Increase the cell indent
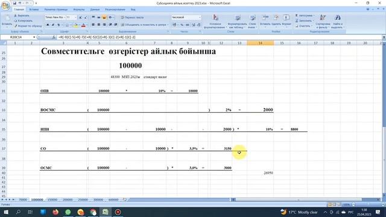Image resolution: width=386 pixels, height=217 pixels. (x=115, y=25)
